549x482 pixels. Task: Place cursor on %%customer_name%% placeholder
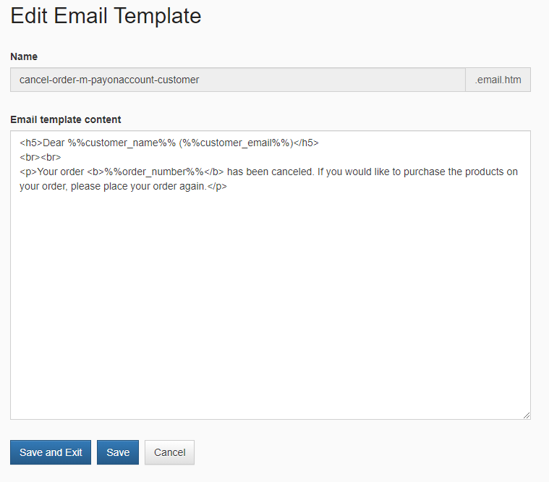point(122,143)
